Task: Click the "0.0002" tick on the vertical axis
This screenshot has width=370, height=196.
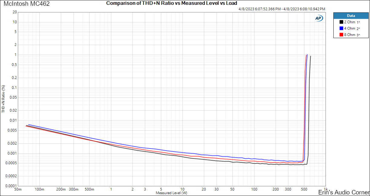Action: pyautogui.click(x=11, y=176)
